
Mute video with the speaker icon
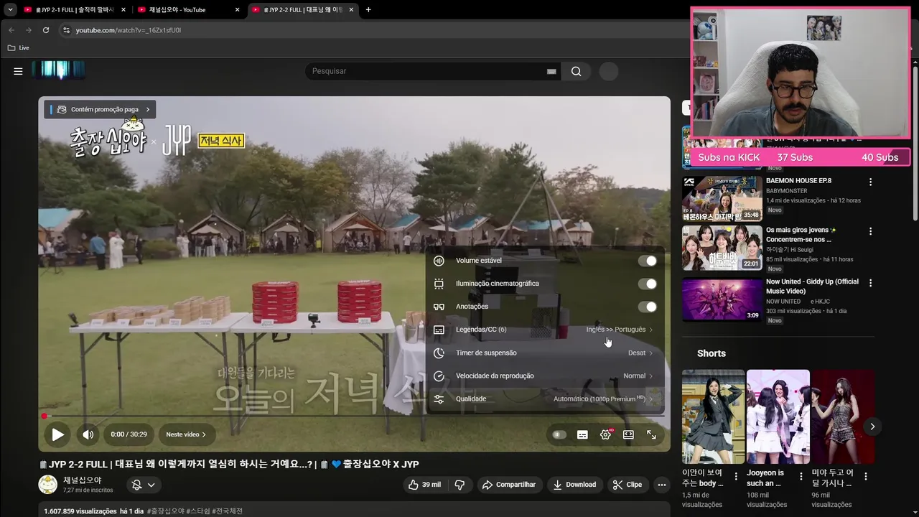tap(88, 434)
